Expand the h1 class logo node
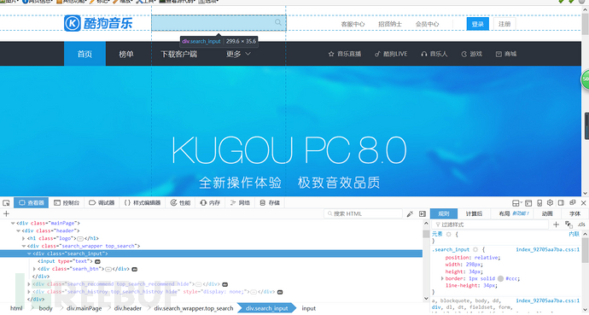Screen dimensions: 589x315 pyautogui.click(x=24, y=238)
